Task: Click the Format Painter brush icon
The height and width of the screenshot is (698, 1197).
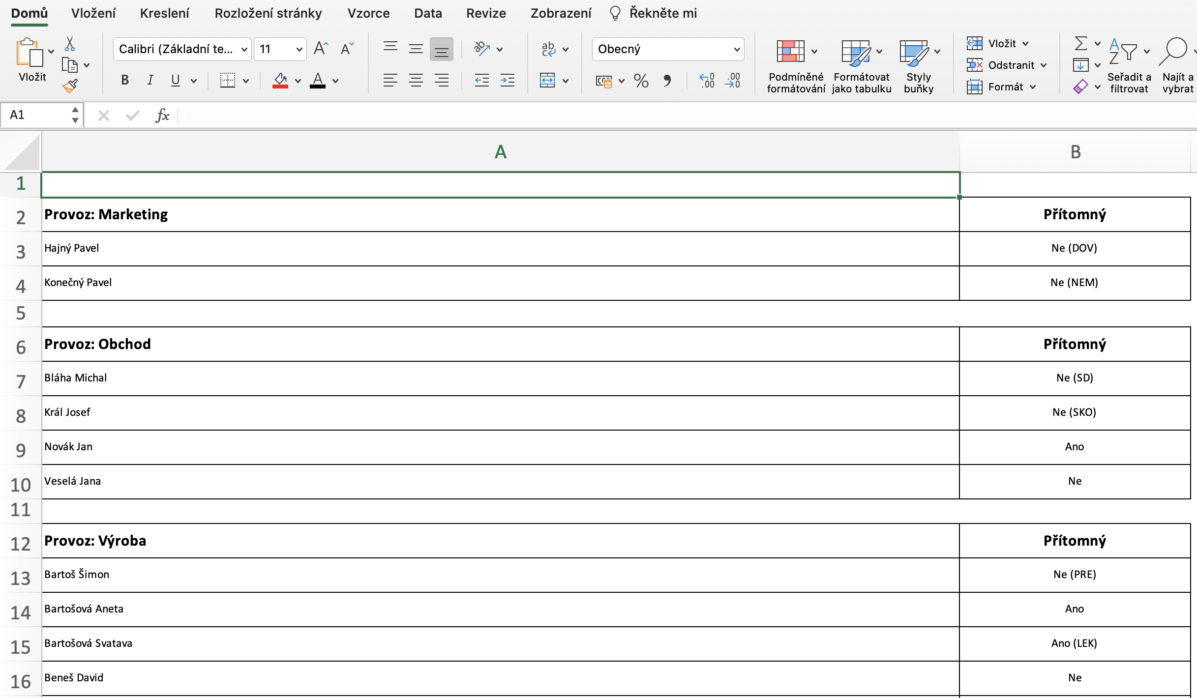Action: [x=70, y=87]
